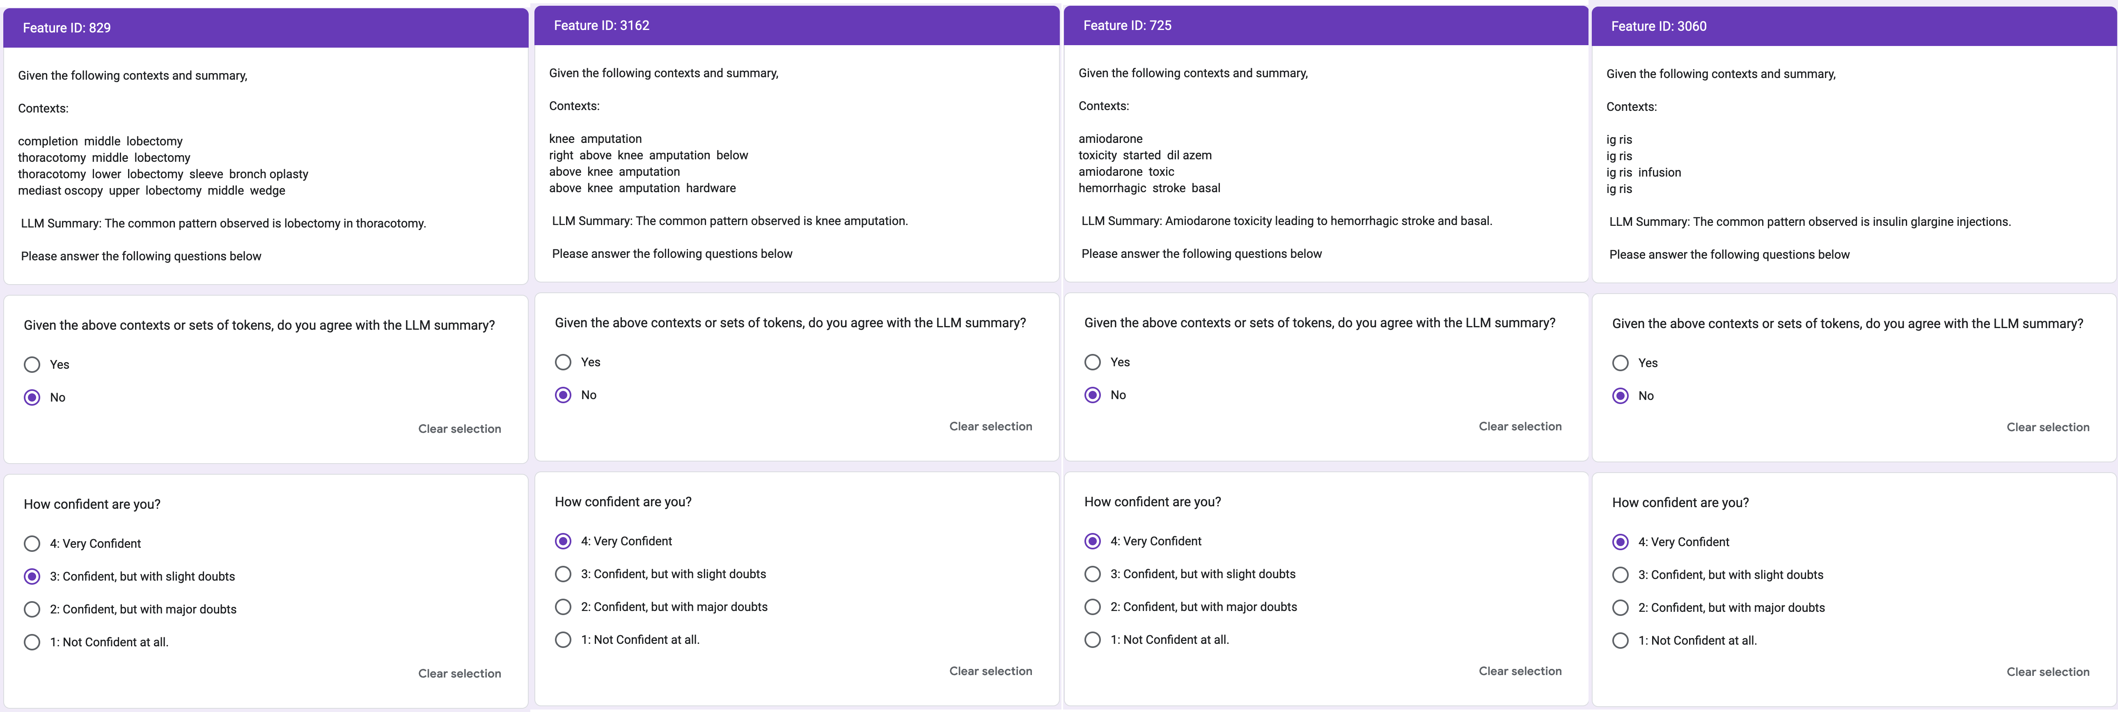Select No for Feature ID 829 agreement
The image size is (2118, 712).
[32, 397]
